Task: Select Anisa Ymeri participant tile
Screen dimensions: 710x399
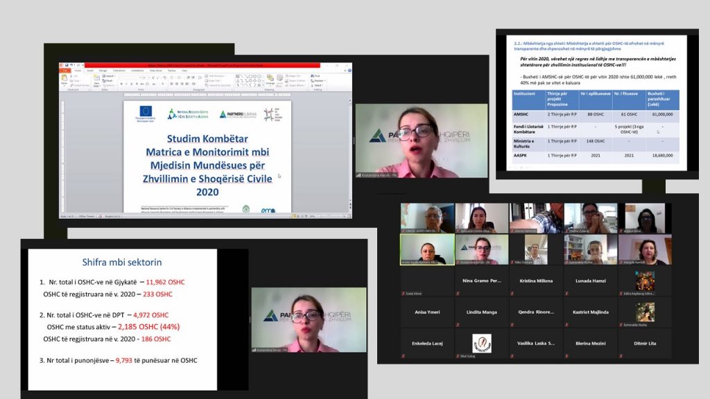Action: [427, 312]
